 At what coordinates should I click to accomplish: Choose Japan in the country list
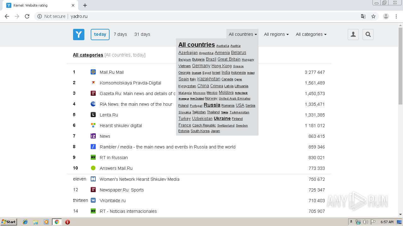(x=215, y=131)
